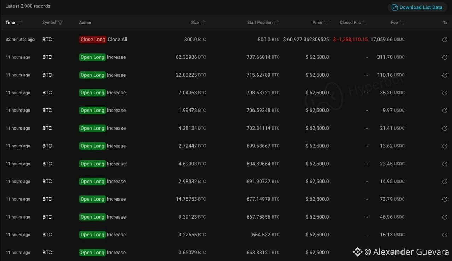452x261 pixels.
Task: Open transaction link for 4.28134 BTC row
Action: coord(445,128)
